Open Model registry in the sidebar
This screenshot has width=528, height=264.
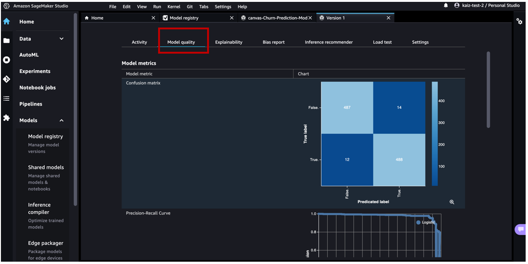(x=45, y=137)
